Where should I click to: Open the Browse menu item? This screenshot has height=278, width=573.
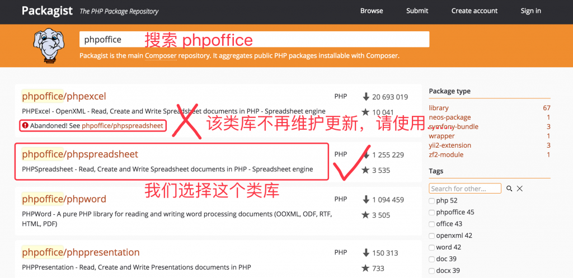point(372,11)
